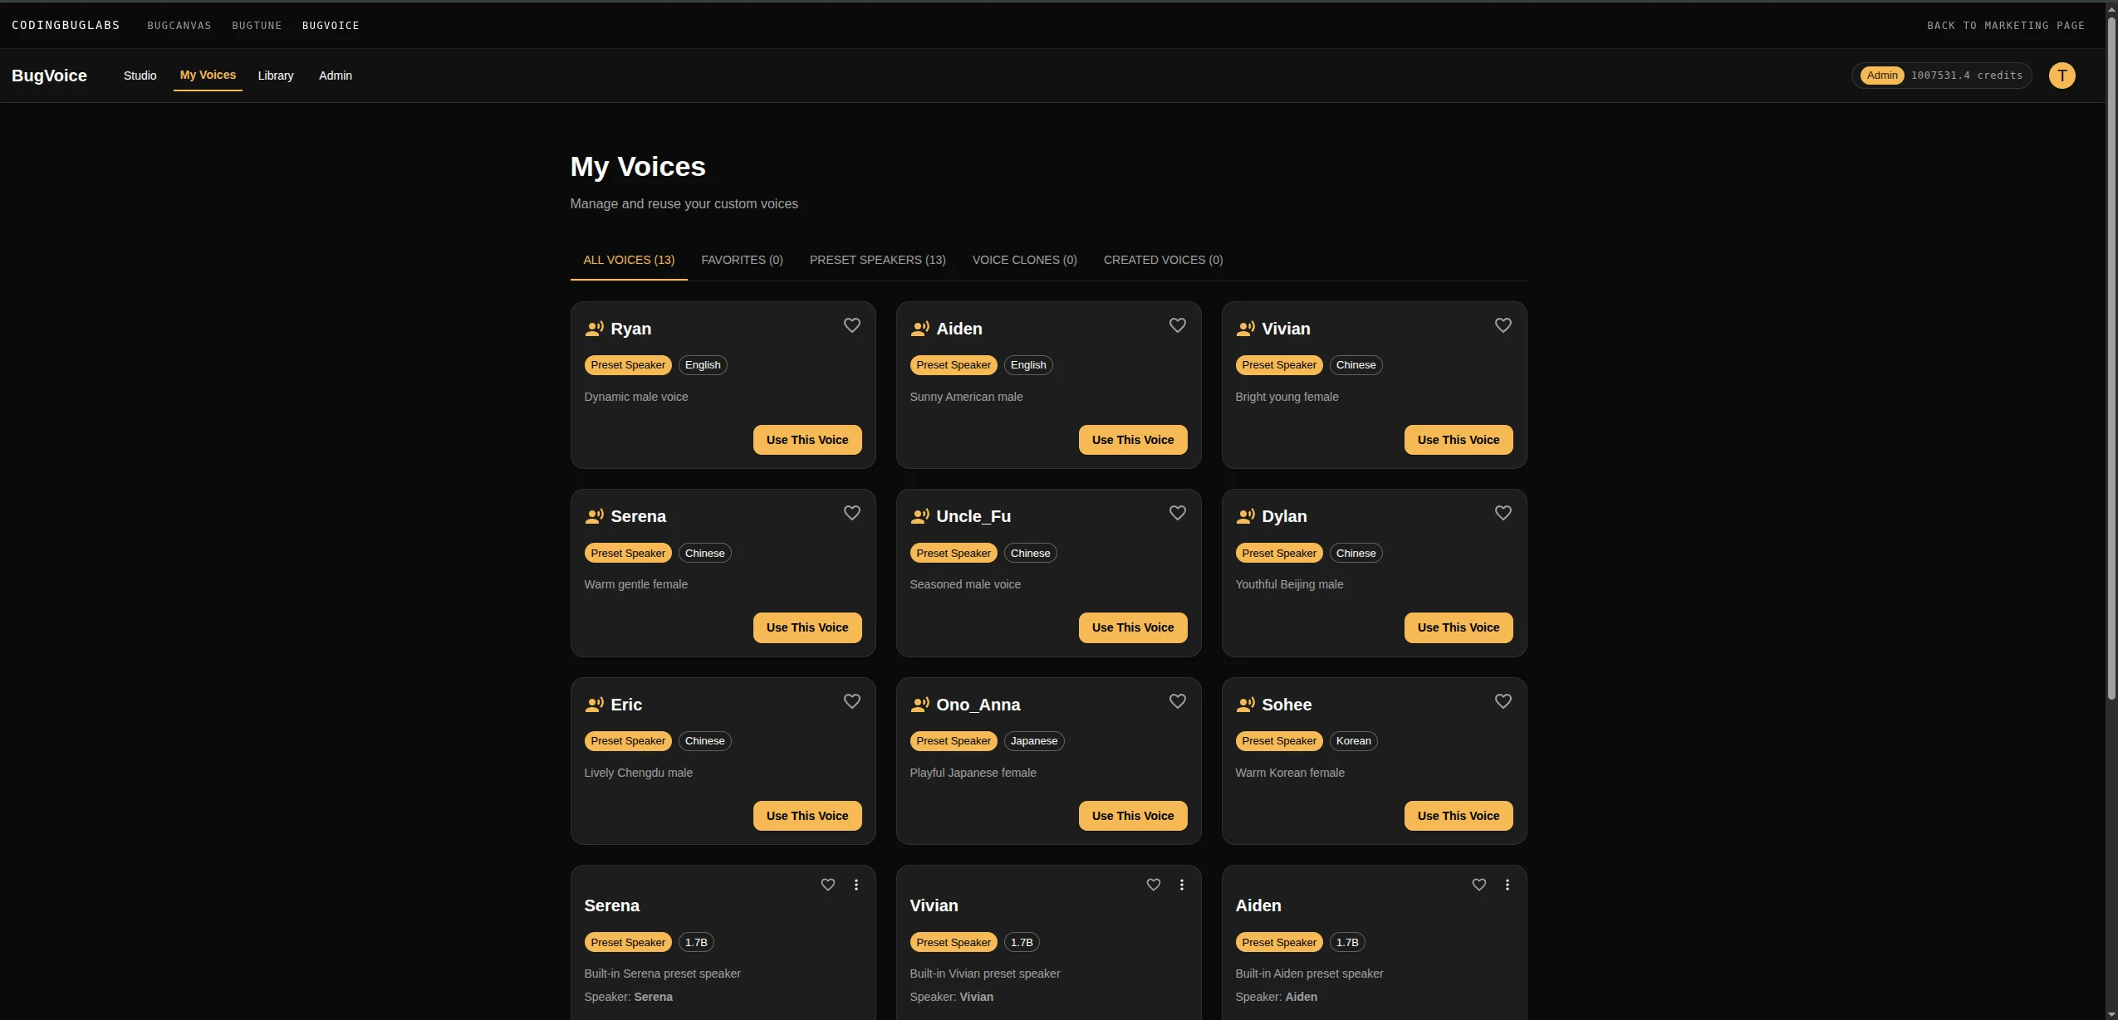Favorite the Aiden voice in the top row
The height and width of the screenshot is (1020, 2118).
pos(1177,325)
